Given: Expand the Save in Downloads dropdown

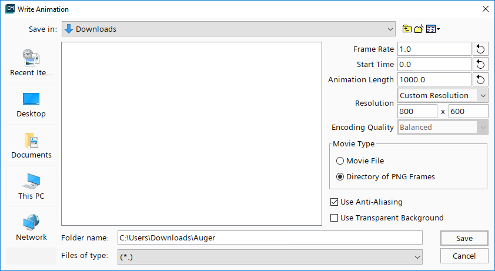Looking at the screenshot, I should coord(229,29).
